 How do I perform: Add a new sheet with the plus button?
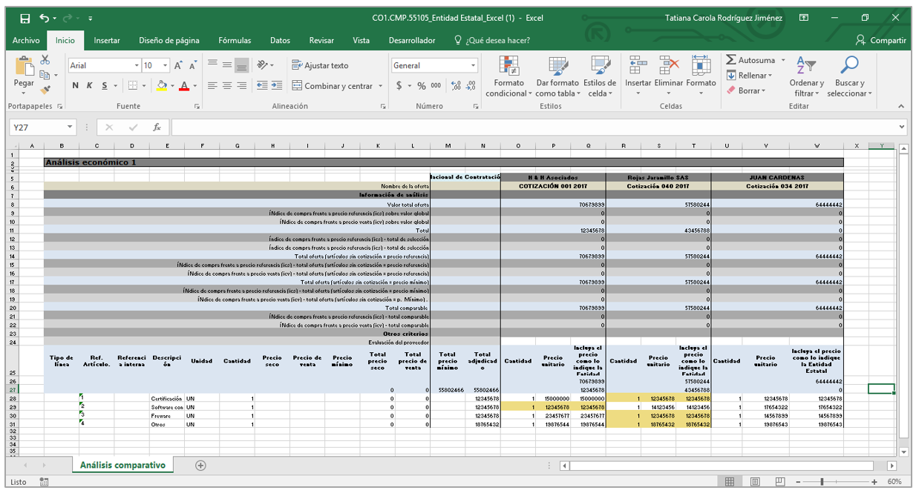[200, 465]
